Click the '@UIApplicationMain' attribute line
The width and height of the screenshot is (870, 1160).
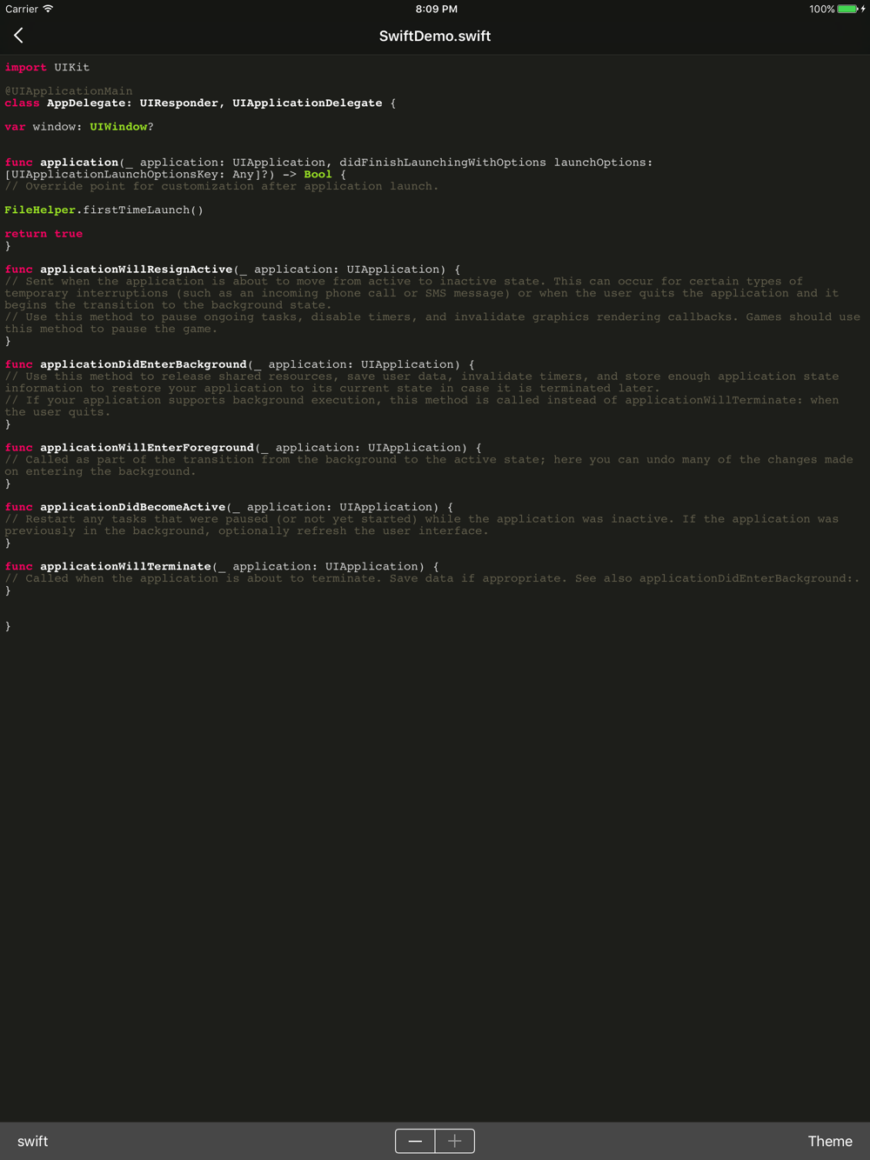(x=69, y=90)
